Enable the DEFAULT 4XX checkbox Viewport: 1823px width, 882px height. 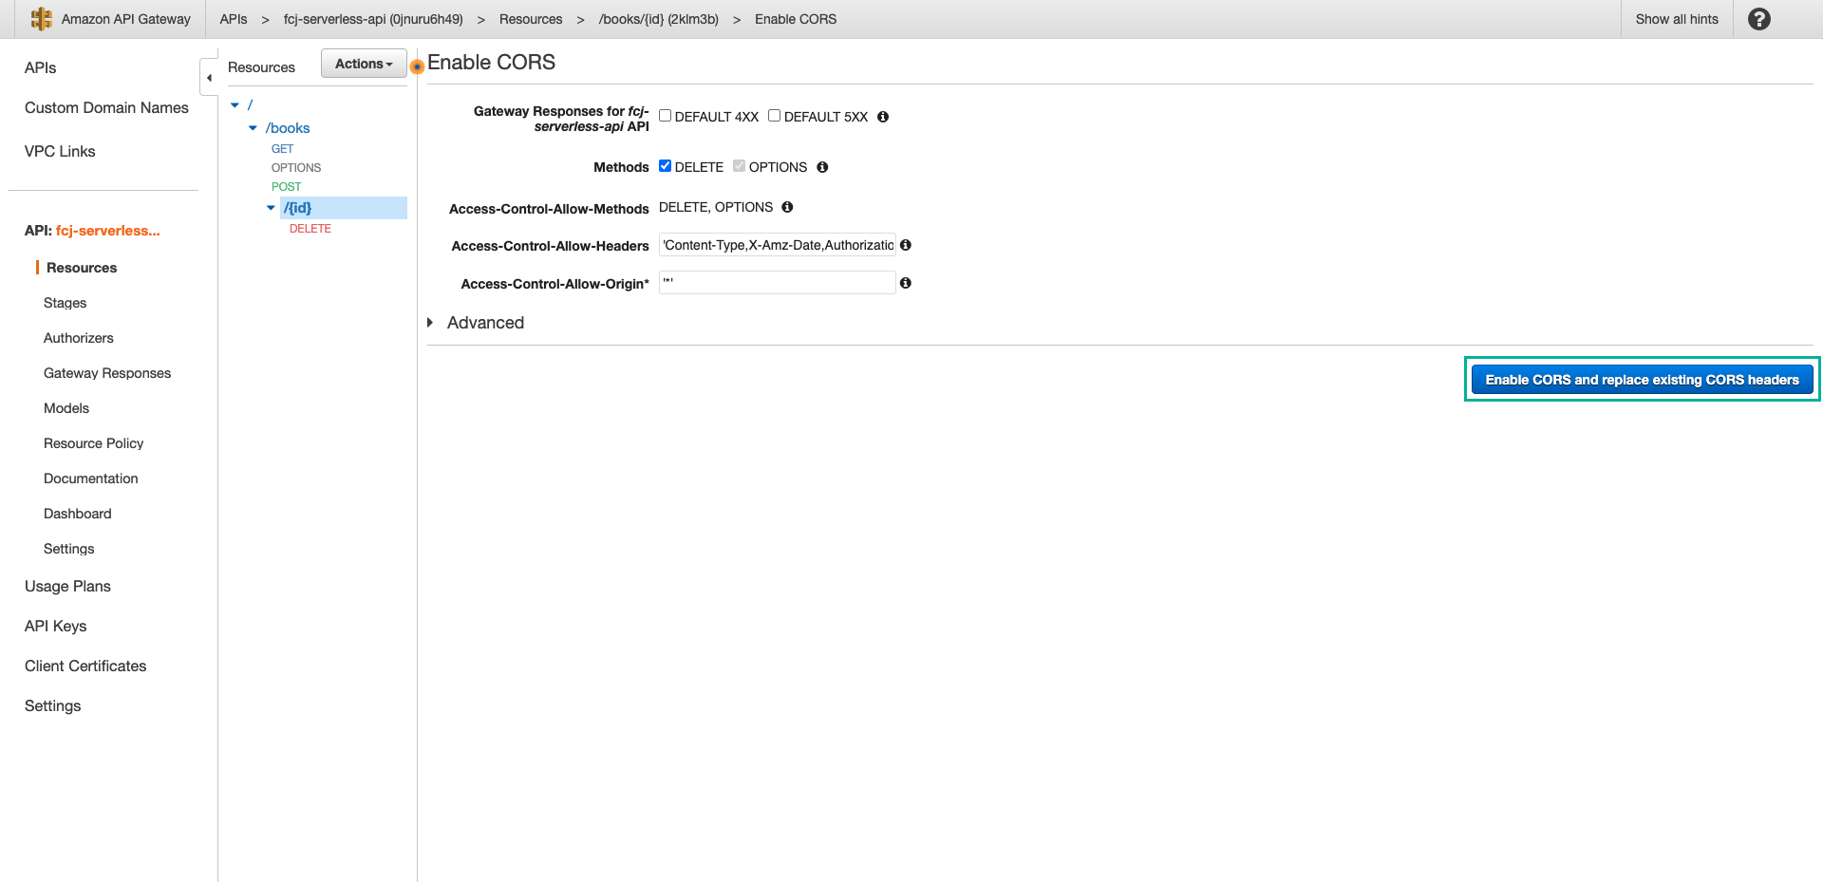(x=666, y=116)
